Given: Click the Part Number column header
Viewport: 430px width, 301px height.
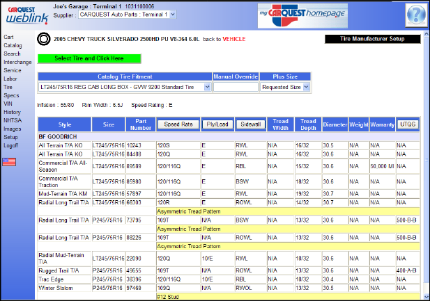Looking at the screenshot, I should [141, 124].
